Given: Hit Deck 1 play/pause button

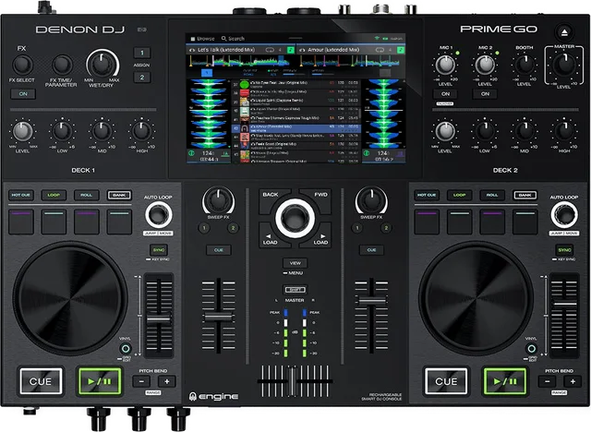Looking at the screenshot, I should coord(100,381).
